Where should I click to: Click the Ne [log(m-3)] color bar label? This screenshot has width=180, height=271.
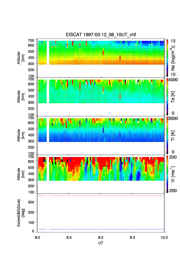(x=173, y=58)
